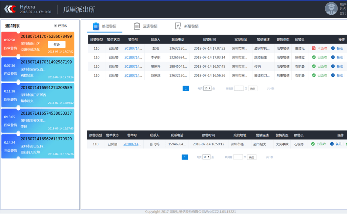Click blue info 备注 icon for 李子明

click(333, 57)
